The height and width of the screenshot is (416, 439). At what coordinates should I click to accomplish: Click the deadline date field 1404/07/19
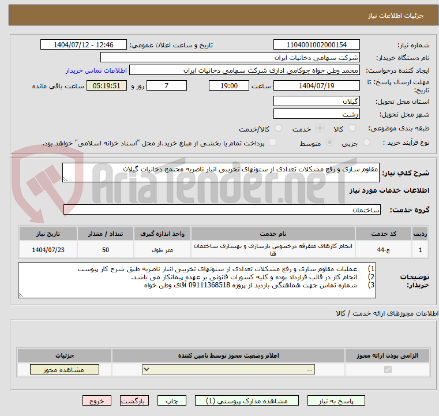[316, 85]
